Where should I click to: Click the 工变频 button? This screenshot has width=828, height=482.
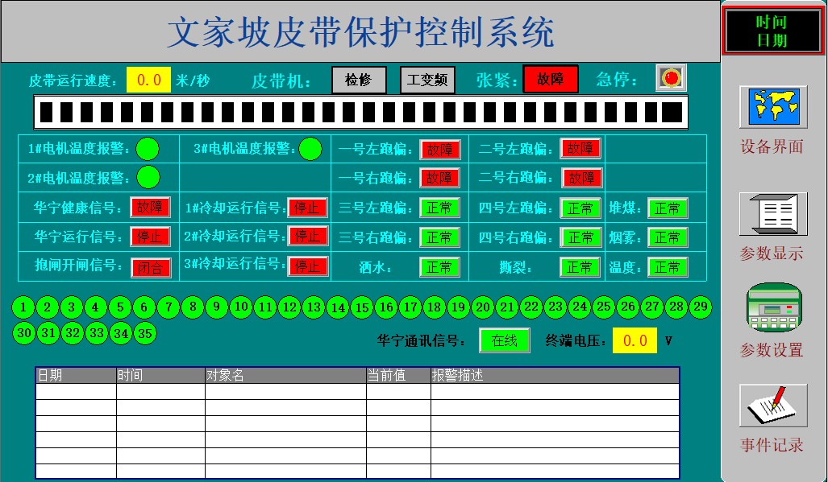[x=427, y=80]
